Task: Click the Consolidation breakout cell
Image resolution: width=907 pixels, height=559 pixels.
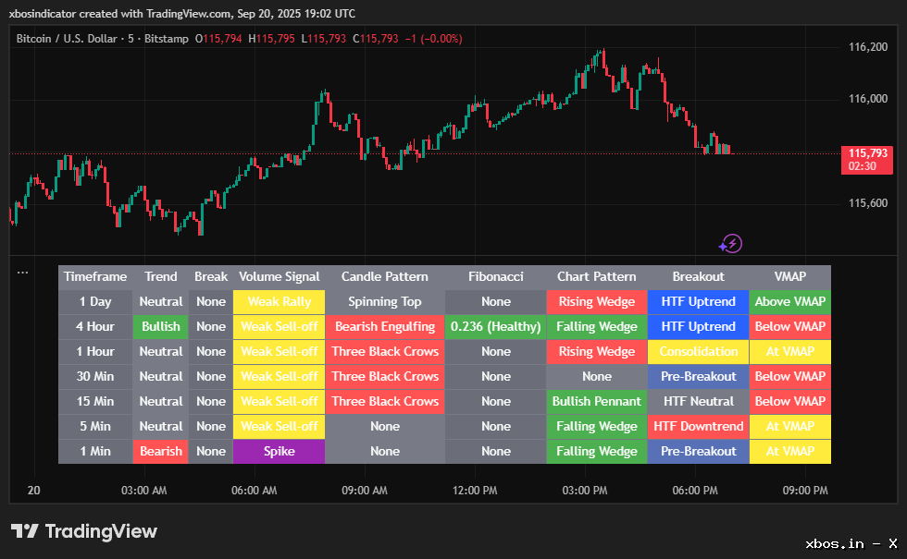Action: coord(698,351)
